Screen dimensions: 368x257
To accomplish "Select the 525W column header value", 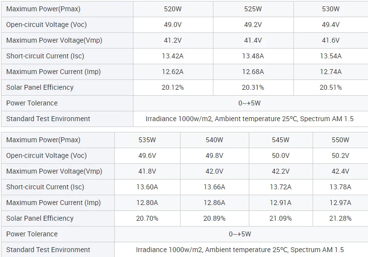I will click(253, 9).
